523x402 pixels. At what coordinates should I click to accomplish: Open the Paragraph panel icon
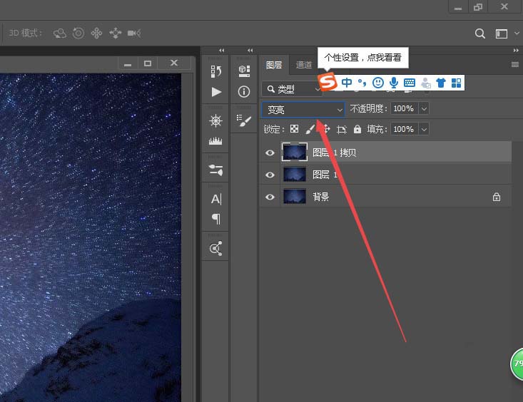[216, 220]
